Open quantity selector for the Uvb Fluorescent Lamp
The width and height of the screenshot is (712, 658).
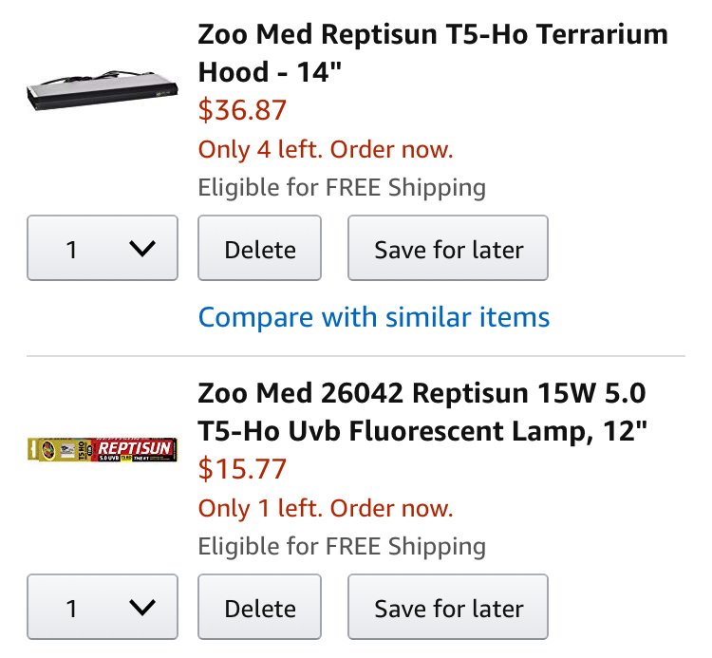point(103,608)
